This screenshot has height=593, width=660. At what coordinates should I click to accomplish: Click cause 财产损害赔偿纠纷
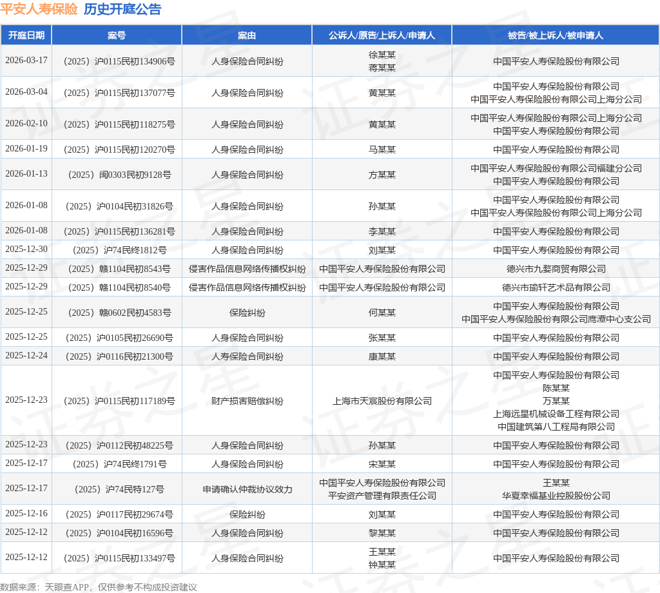tap(247, 401)
